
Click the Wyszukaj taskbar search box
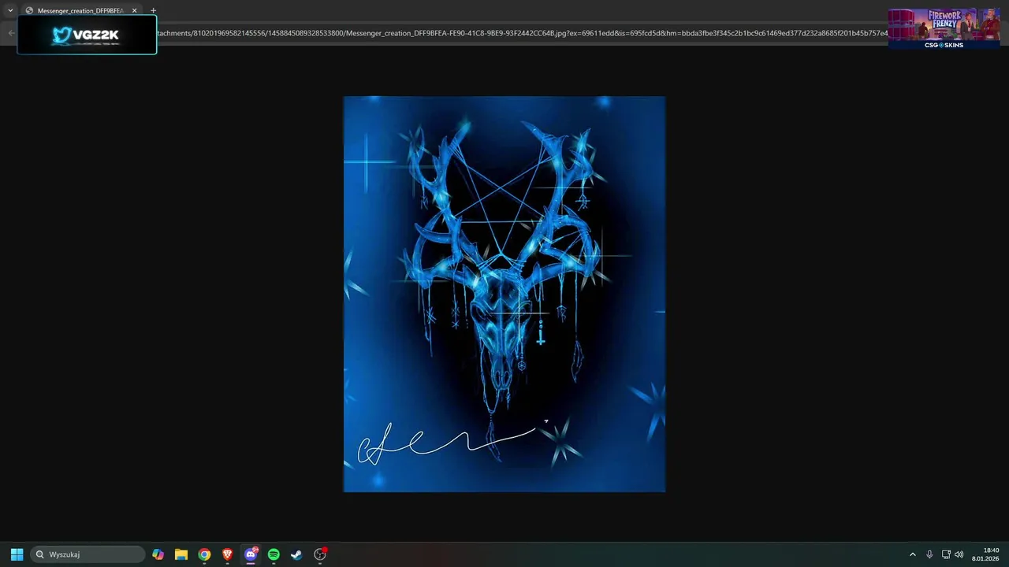point(87,554)
